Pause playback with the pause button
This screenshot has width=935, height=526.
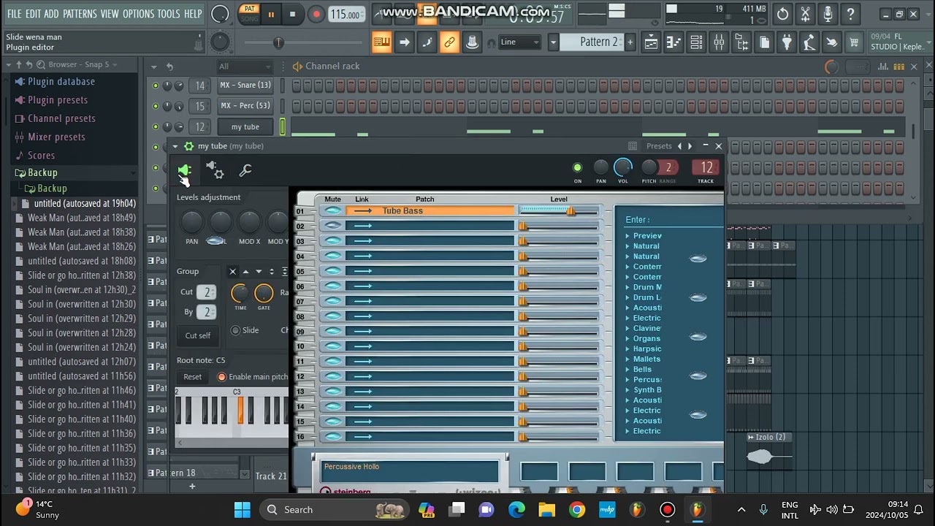pyautogui.click(x=271, y=15)
